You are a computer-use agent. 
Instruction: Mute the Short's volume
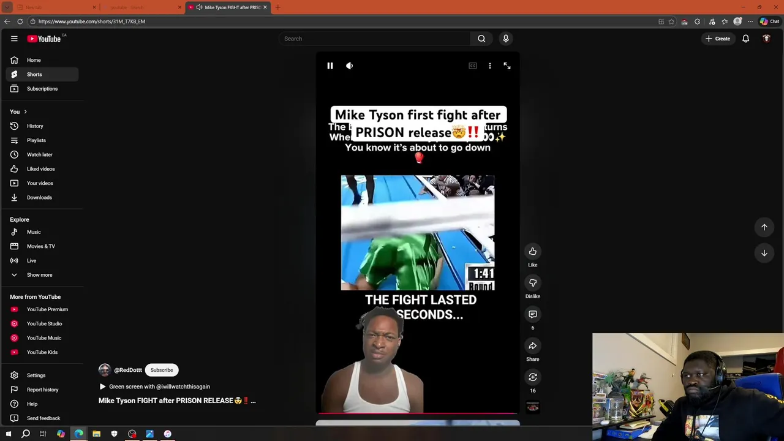pyautogui.click(x=349, y=66)
